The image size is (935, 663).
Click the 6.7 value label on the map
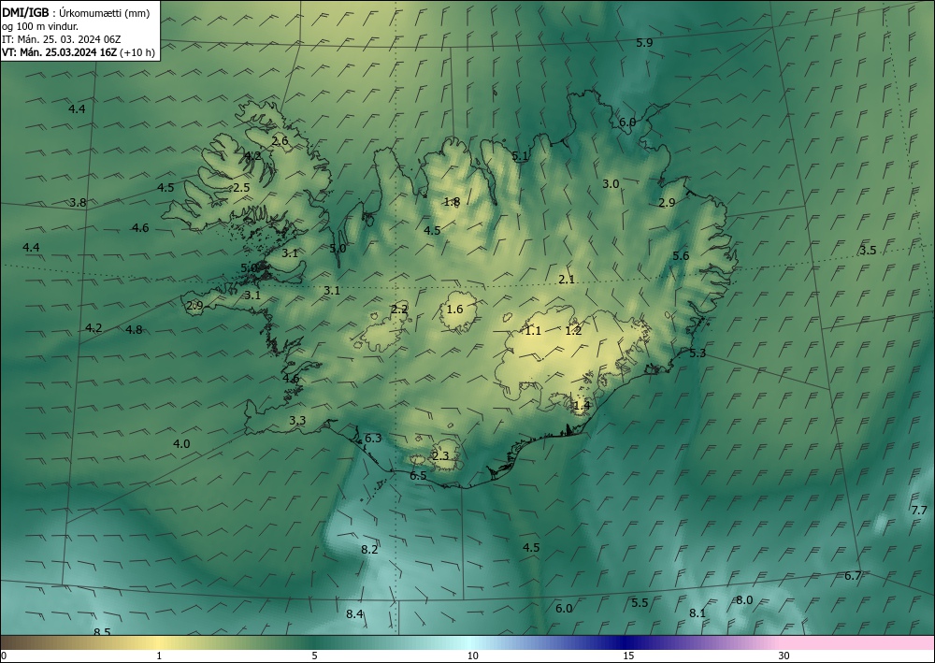[x=853, y=576]
